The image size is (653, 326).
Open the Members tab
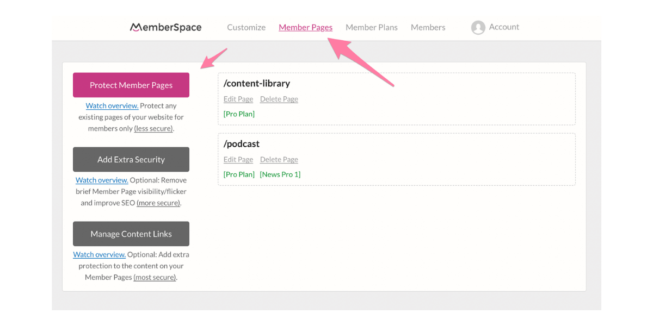click(x=428, y=27)
